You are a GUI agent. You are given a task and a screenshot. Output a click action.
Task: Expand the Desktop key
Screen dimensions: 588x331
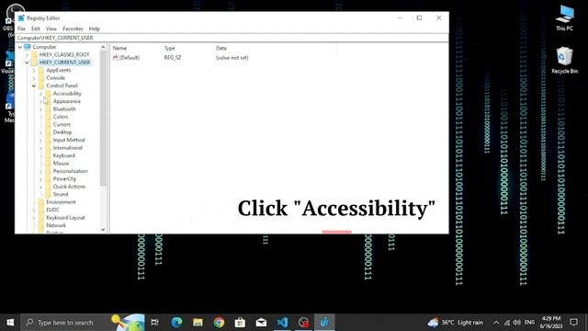click(40, 132)
